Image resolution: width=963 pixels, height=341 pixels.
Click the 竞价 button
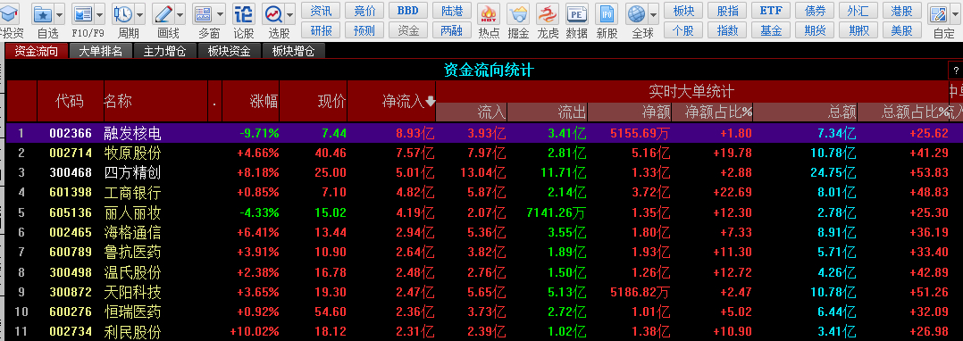pos(364,11)
